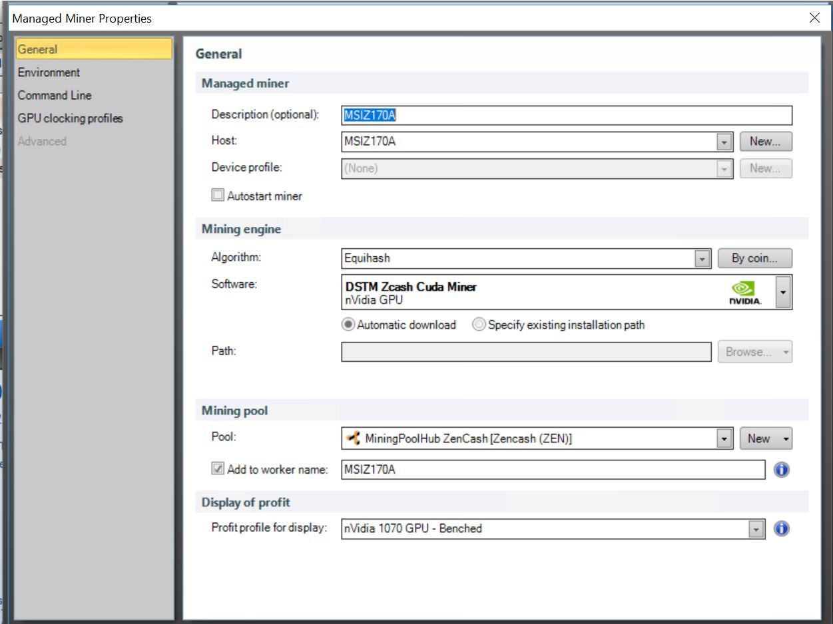Click the Add to worker name text field
Screen dimensions: 833x624
553,470
